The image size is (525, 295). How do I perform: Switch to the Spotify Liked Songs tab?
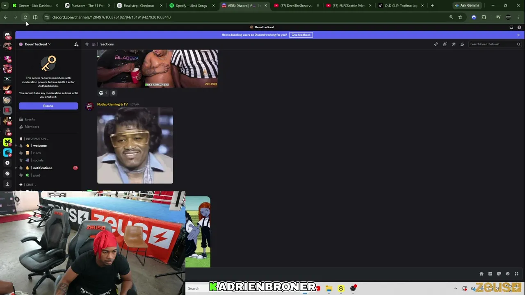(191, 6)
